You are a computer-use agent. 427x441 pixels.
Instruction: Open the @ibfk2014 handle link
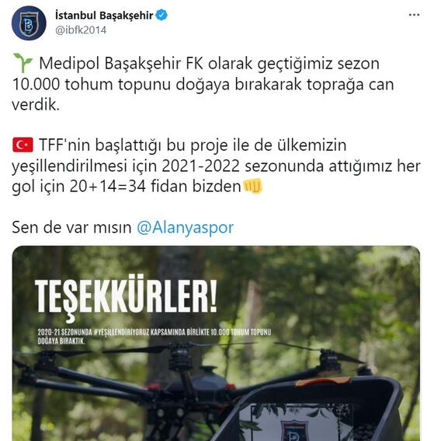[x=81, y=30]
